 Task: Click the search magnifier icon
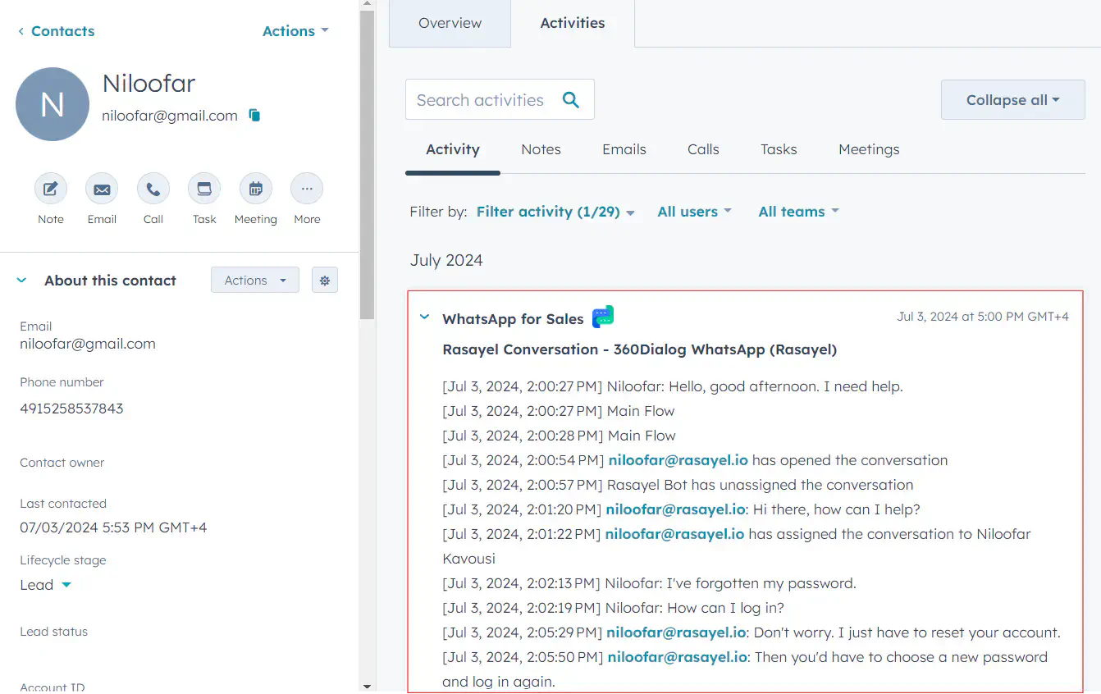point(571,100)
